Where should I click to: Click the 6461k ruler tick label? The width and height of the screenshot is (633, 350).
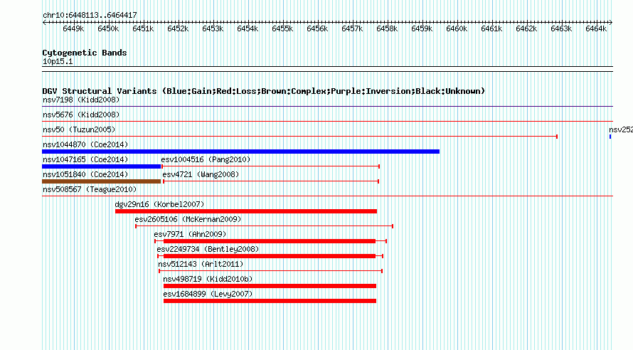click(x=491, y=28)
